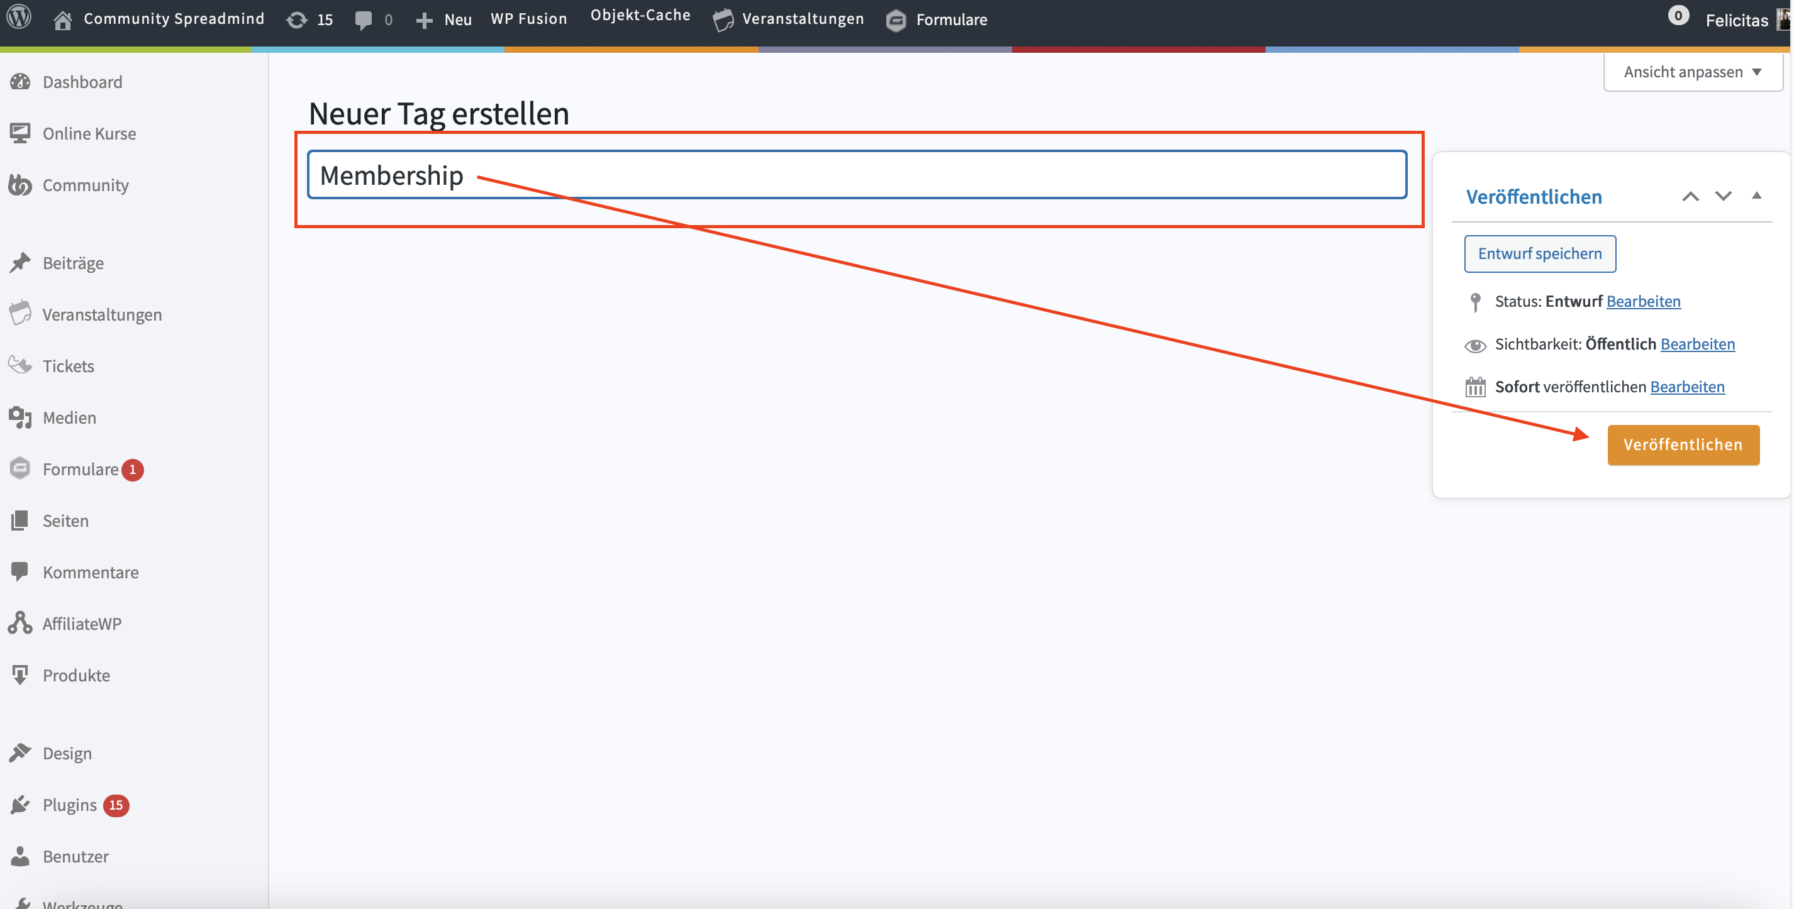Expand the Ansicht anpassen dropdown

[1693, 72]
